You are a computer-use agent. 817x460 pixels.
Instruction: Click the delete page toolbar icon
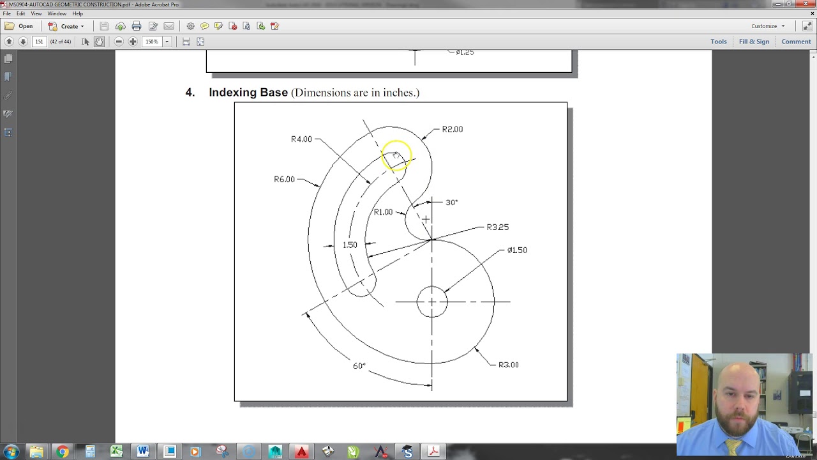tap(232, 26)
